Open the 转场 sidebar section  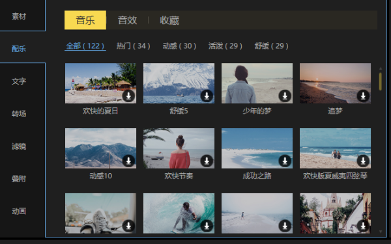tap(19, 114)
